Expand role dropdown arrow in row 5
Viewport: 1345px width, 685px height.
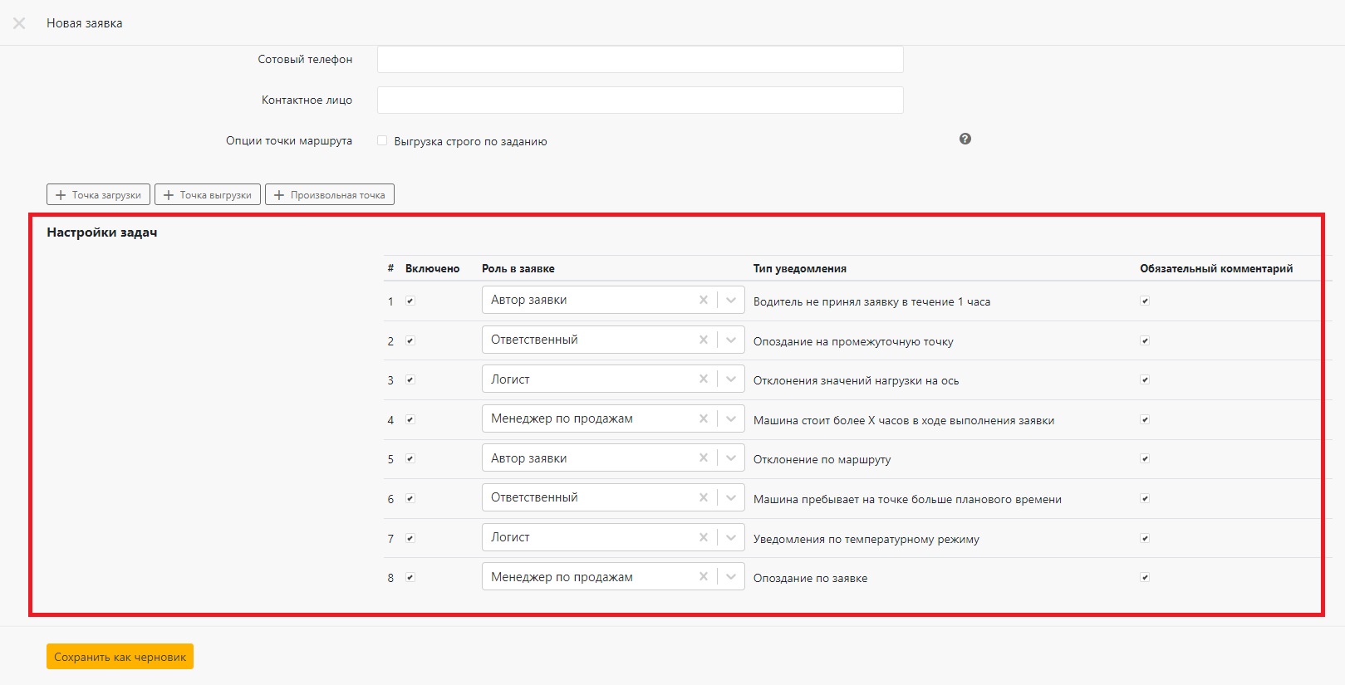tap(731, 458)
